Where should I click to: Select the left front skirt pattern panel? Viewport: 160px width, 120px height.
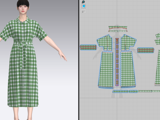[x=106, y=69]
